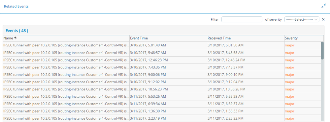Select event time 3/10/2017, 12:46:23 PM

click(149, 60)
